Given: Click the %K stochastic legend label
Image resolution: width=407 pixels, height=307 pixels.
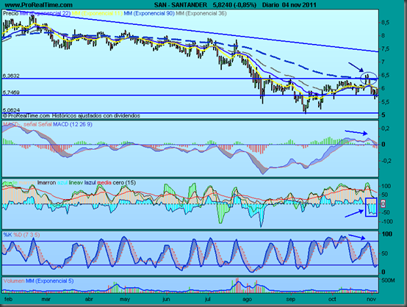Looking at the screenshot, I should [x=7, y=235].
